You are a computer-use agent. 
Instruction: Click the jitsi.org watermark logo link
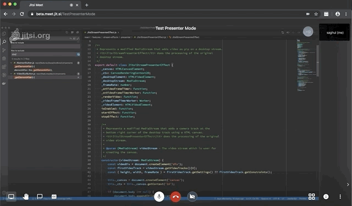(x=30, y=36)
